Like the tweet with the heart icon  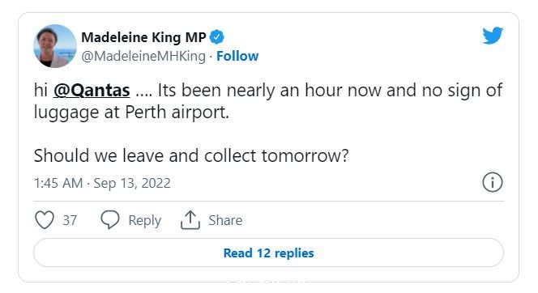click(45, 219)
